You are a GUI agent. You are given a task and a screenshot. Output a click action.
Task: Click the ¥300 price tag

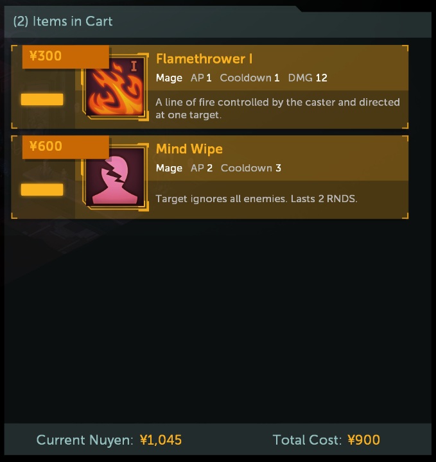[x=65, y=56]
